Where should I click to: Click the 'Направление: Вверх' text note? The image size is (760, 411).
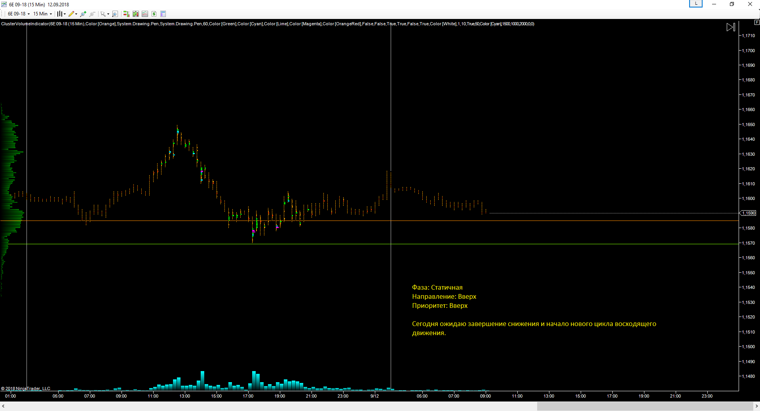444,296
